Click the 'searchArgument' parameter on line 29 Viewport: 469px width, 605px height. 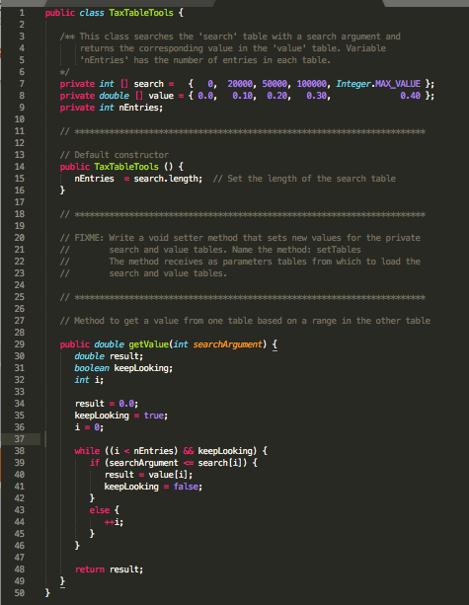tap(227, 344)
